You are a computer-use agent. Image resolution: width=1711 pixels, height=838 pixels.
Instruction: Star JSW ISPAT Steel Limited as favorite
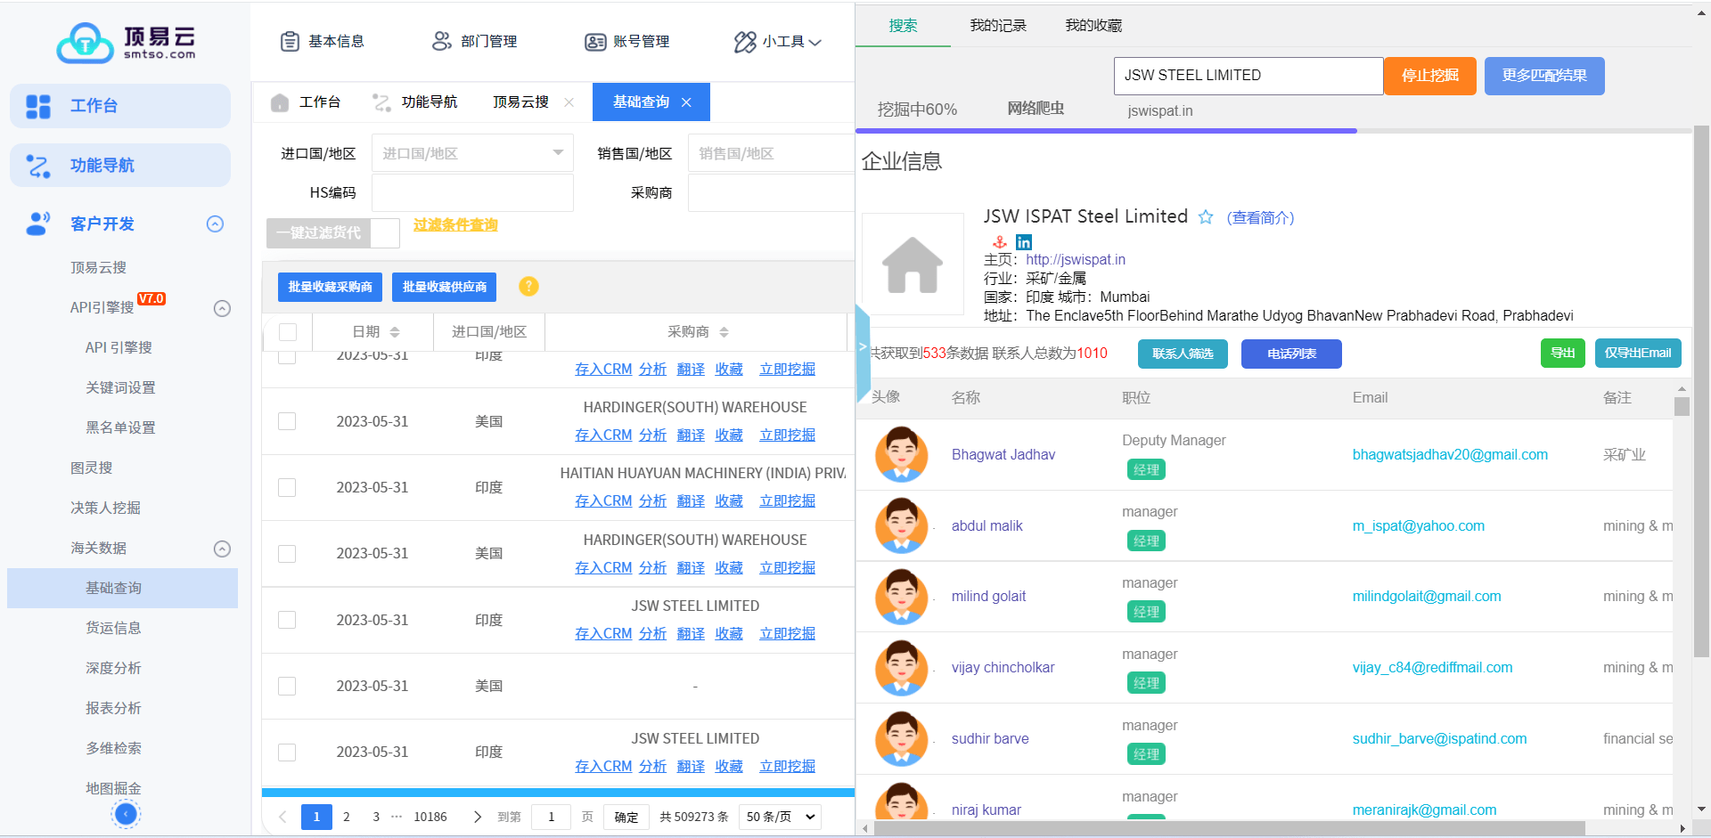pos(1206,217)
